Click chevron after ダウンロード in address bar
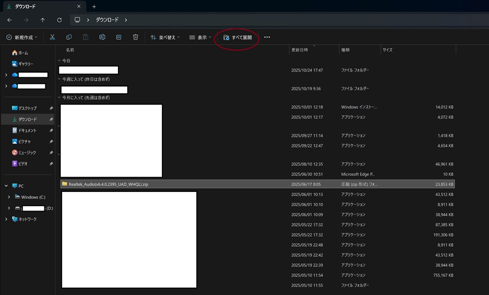 coord(126,20)
